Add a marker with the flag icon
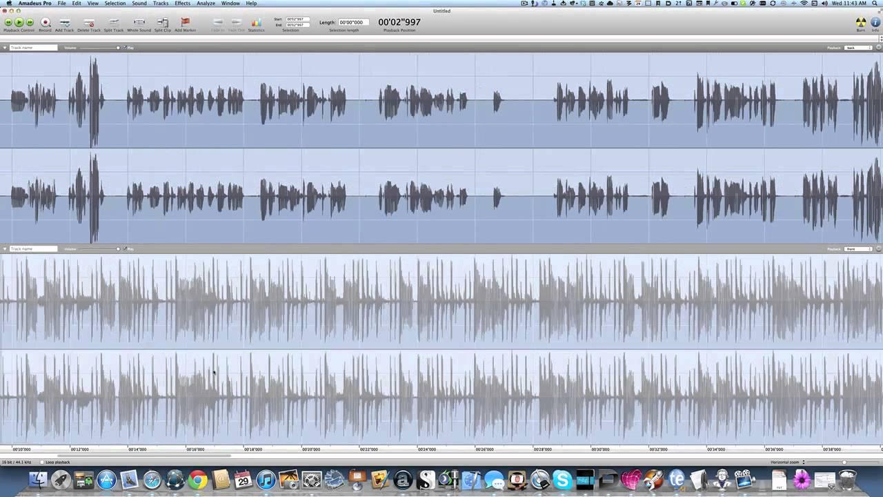This screenshot has width=883, height=497. 185,23
